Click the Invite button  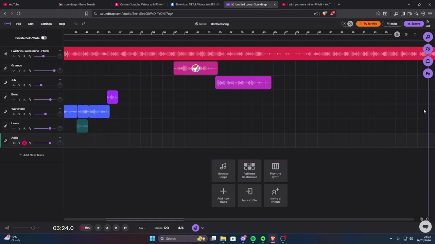coord(392,24)
